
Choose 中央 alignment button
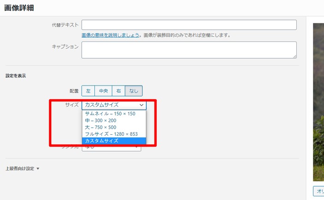(103, 91)
